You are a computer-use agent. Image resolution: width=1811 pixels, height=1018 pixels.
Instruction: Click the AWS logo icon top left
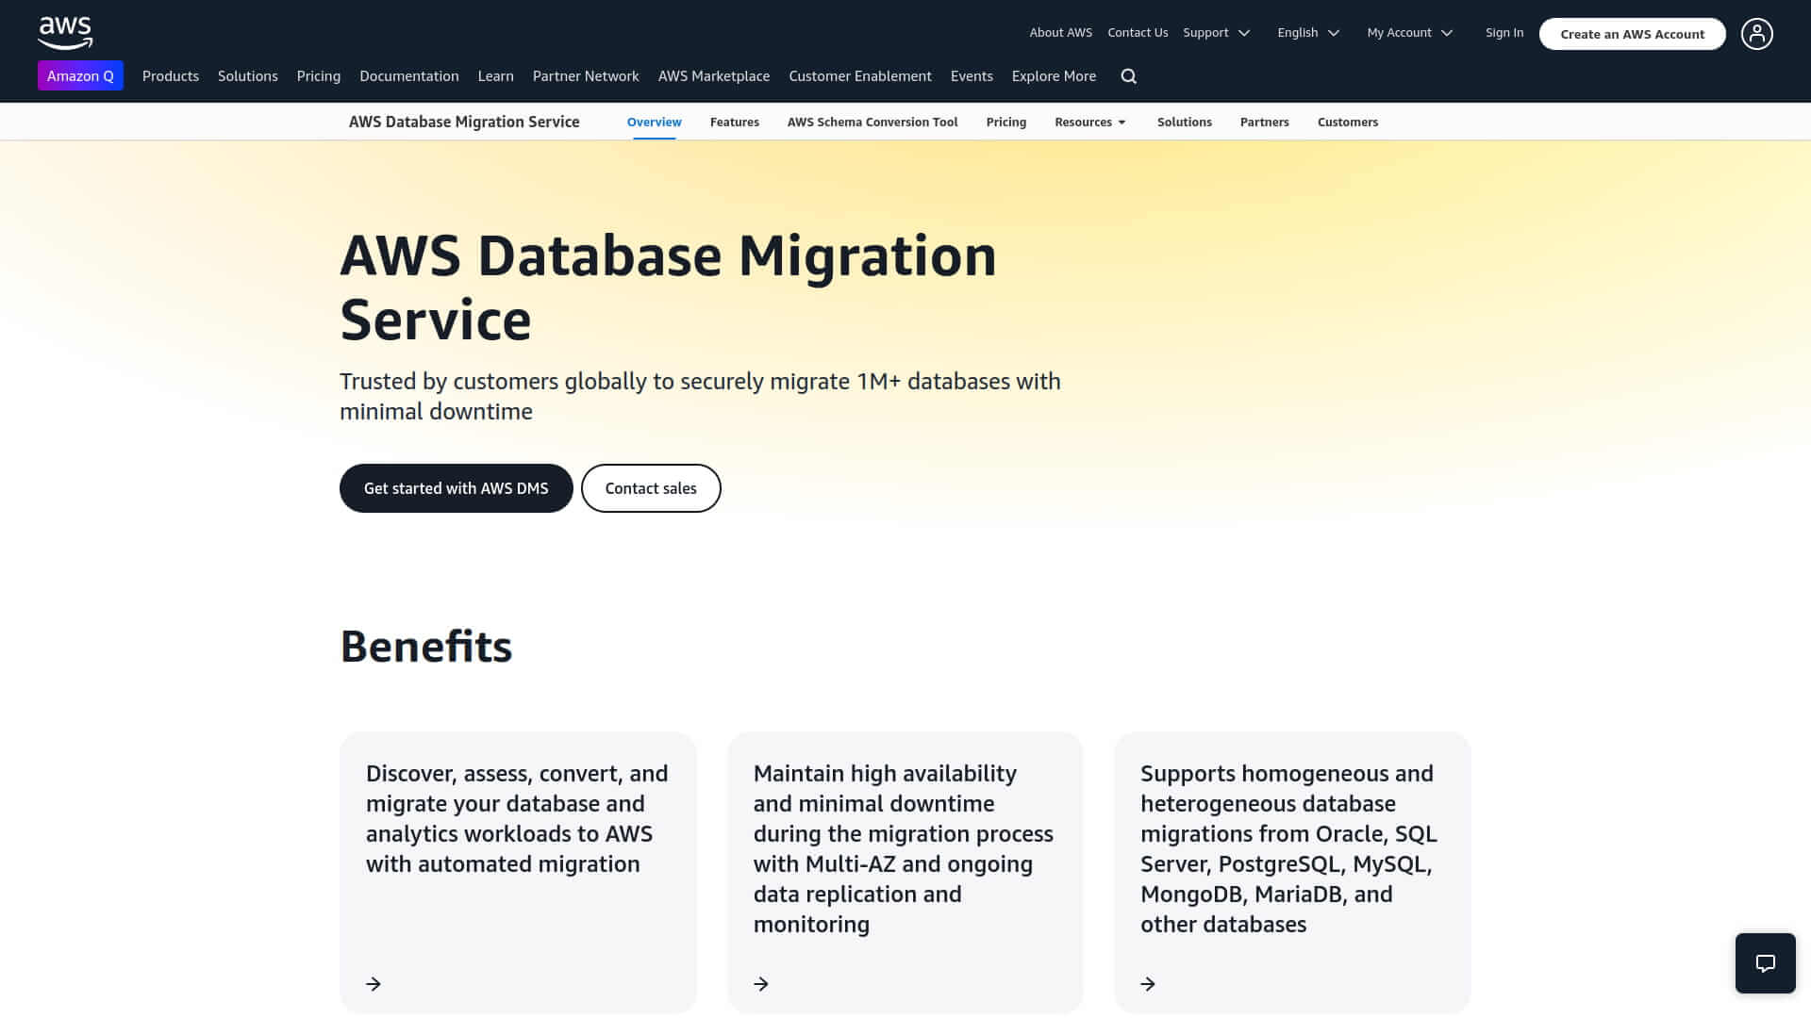pos(65,32)
